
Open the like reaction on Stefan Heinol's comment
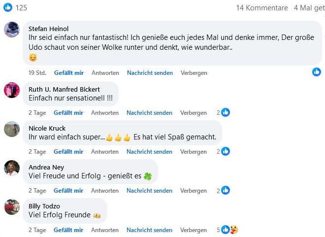[317, 72]
